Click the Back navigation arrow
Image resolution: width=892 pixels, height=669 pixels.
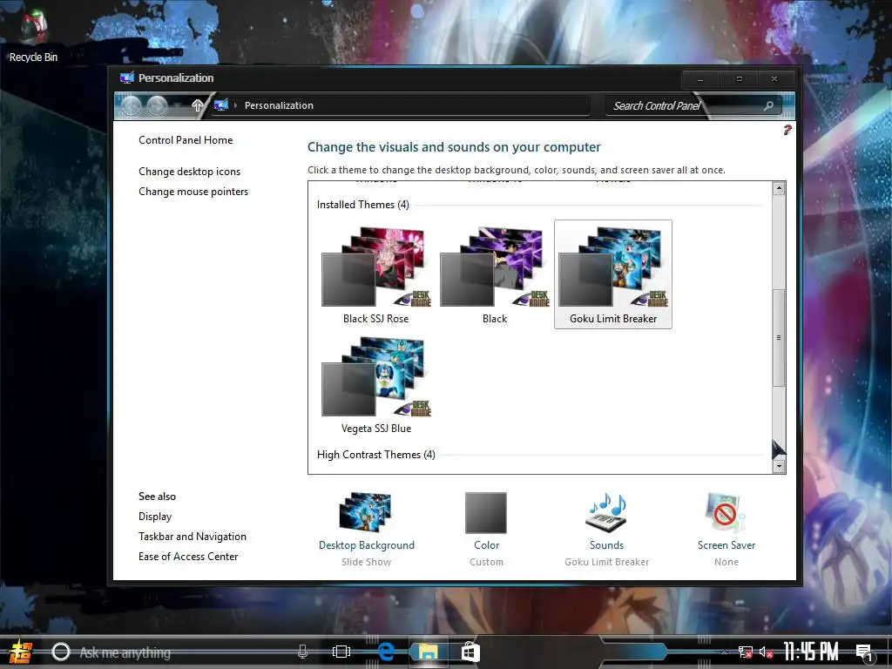tap(132, 105)
